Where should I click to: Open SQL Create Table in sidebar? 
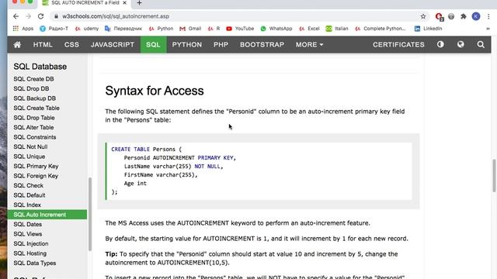pyautogui.click(x=36, y=108)
